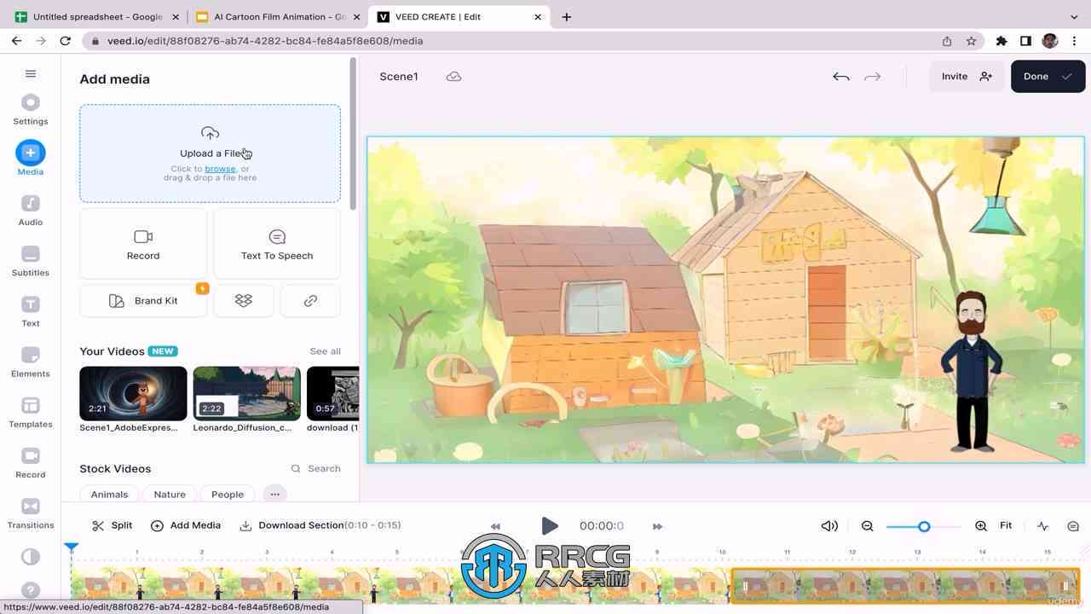Open a new browser tab

[x=567, y=16]
